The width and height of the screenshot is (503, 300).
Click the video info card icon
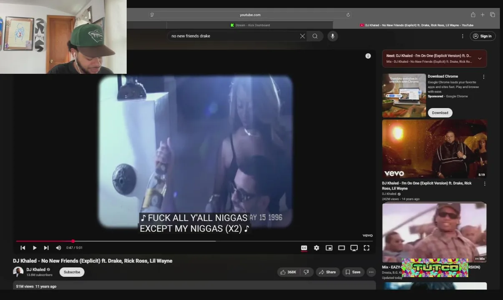(368, 56)
